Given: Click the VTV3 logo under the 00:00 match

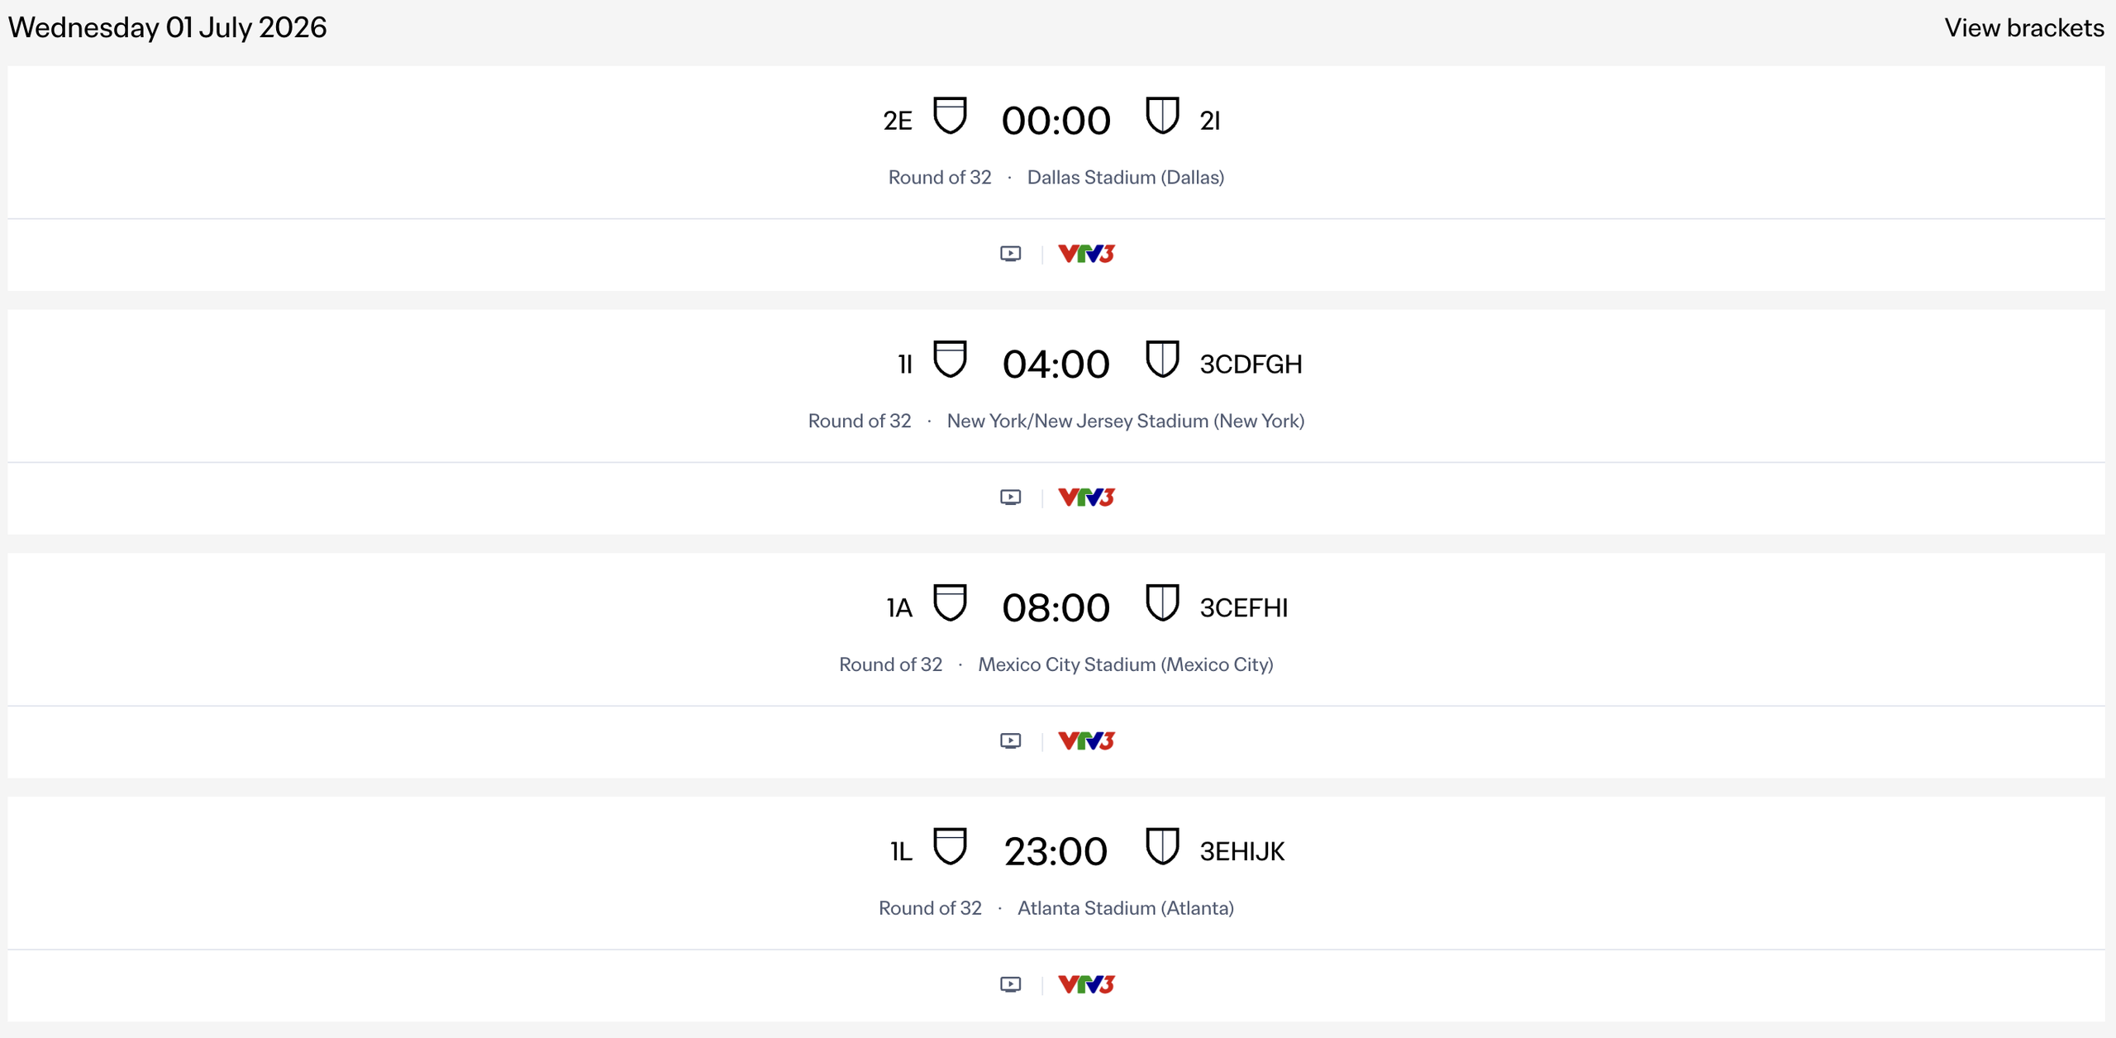Looking at the screenshot, I should (x=1085, y=253).
